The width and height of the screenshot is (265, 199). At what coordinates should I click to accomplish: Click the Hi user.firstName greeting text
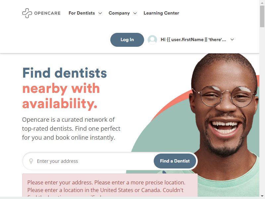coord(193,39)
